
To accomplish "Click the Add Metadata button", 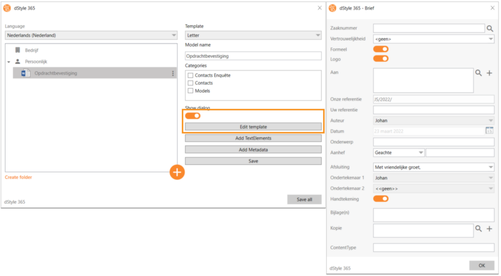I will [253, 150].
